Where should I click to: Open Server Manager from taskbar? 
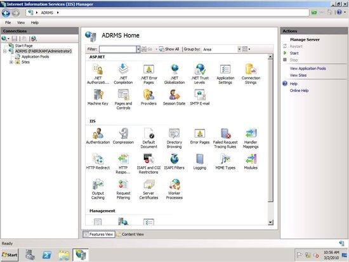click(30, 255)
